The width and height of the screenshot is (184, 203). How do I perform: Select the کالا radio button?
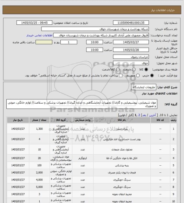pos(146,69)
